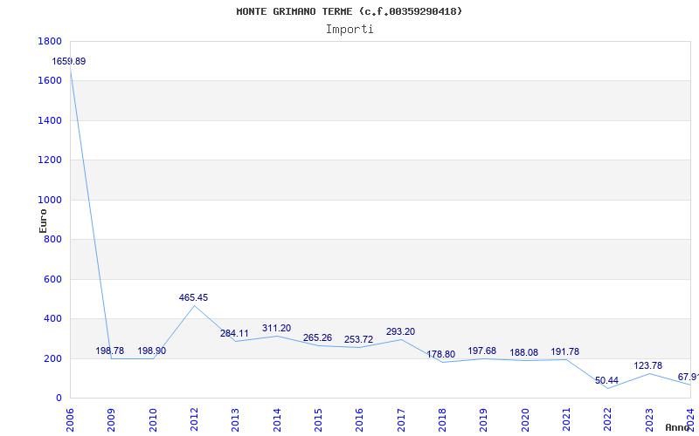Click the Anno x-axis title
Viewport: 699px width, 436px height.
tap(677, 427)
